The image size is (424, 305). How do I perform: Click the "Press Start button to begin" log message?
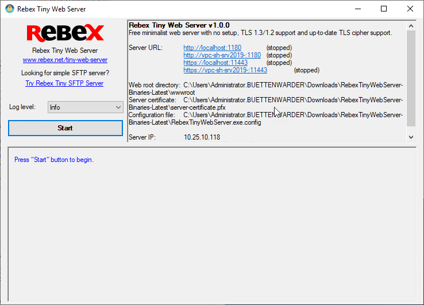(x=54, y=160)
